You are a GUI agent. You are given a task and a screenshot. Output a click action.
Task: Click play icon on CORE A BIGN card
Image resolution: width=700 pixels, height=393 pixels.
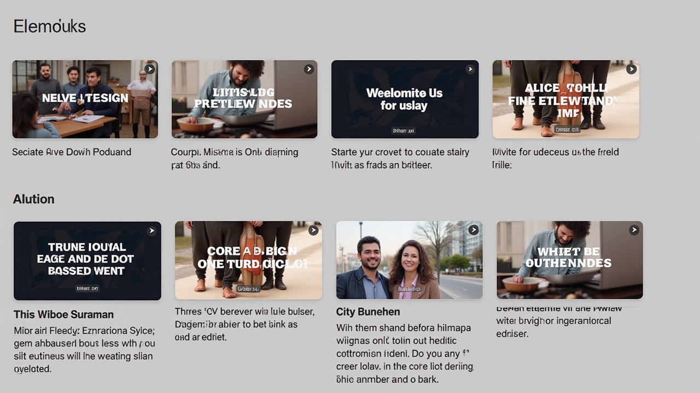coord(313,230)
